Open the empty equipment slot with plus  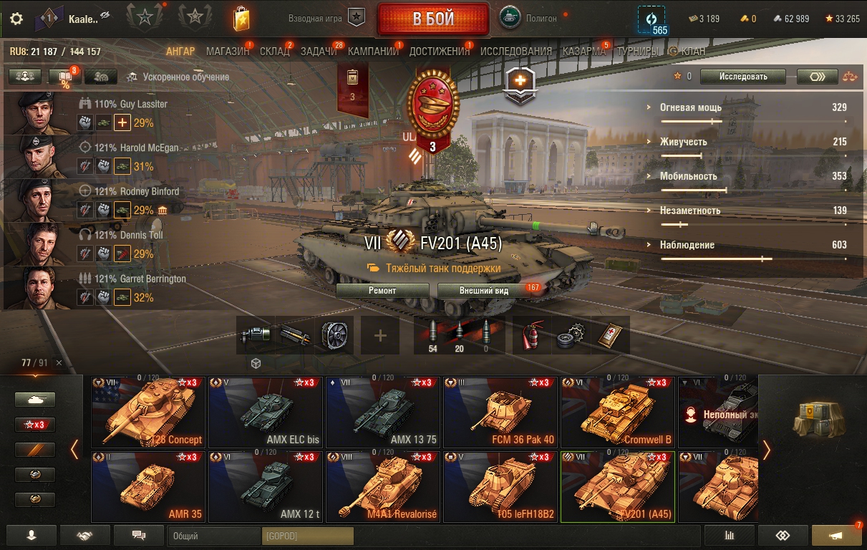point(379,336)
